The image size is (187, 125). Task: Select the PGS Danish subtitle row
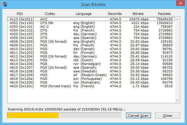click(x=91, y=49)
